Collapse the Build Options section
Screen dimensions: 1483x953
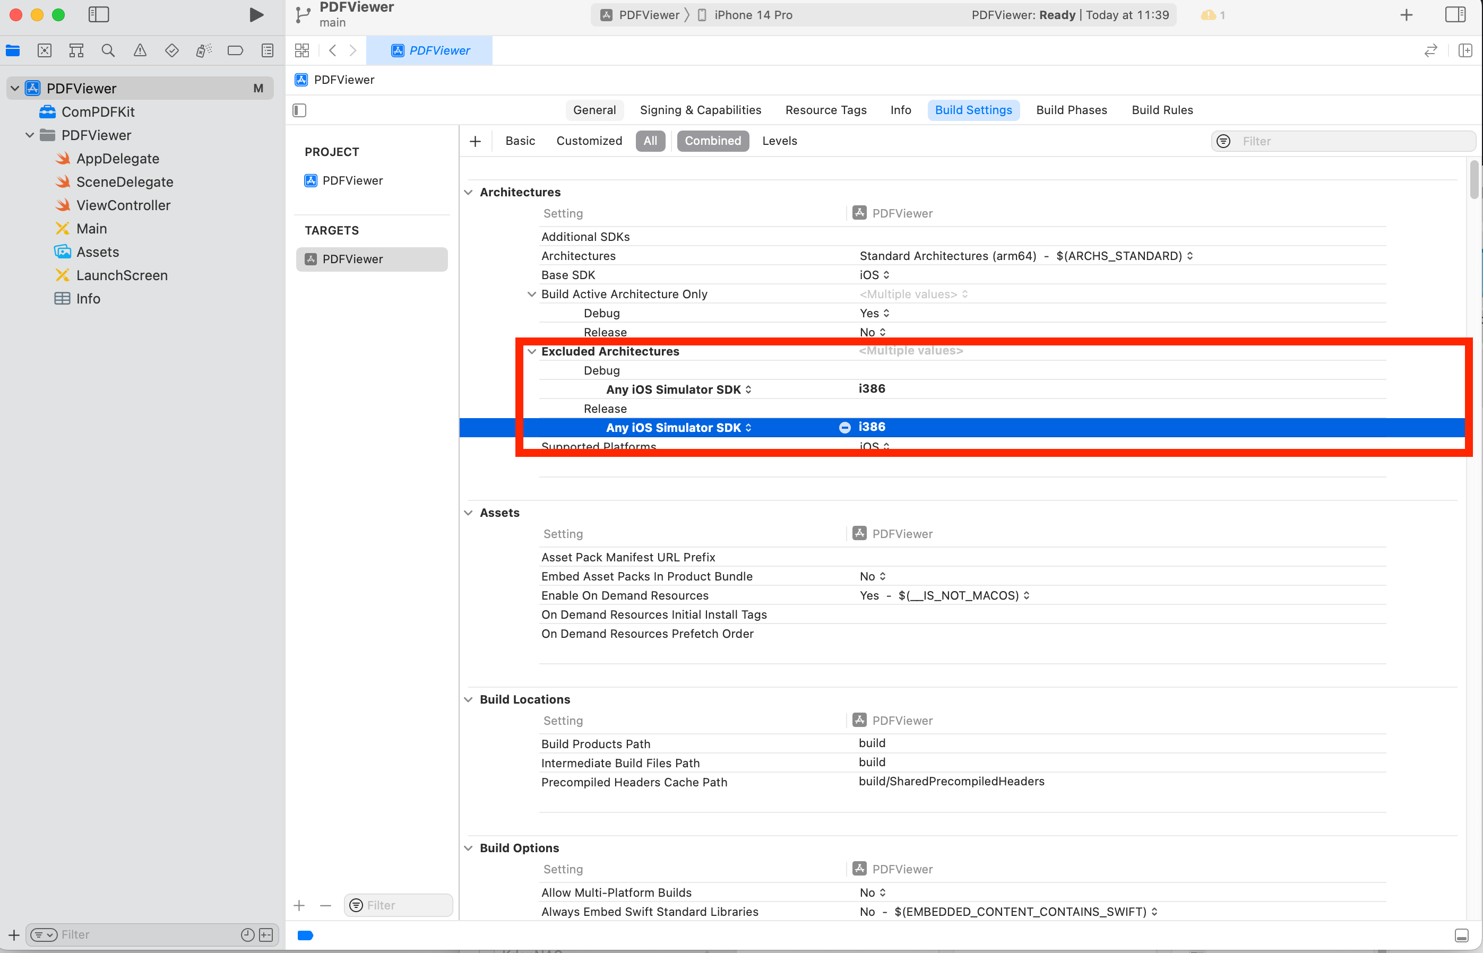tap(469, 848)
